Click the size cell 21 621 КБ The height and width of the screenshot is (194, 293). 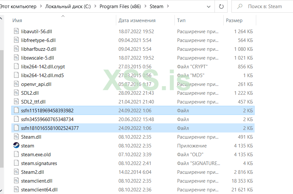coord(242,189)
